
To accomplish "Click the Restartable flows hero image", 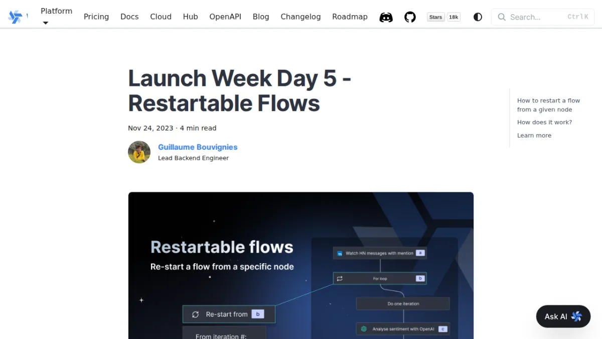I will (x=301, y=266).
